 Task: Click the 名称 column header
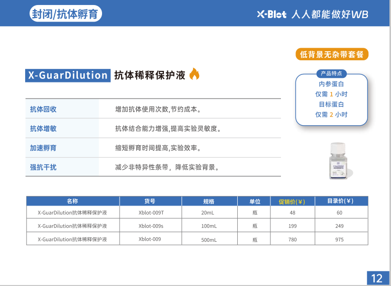coord(72,201)
